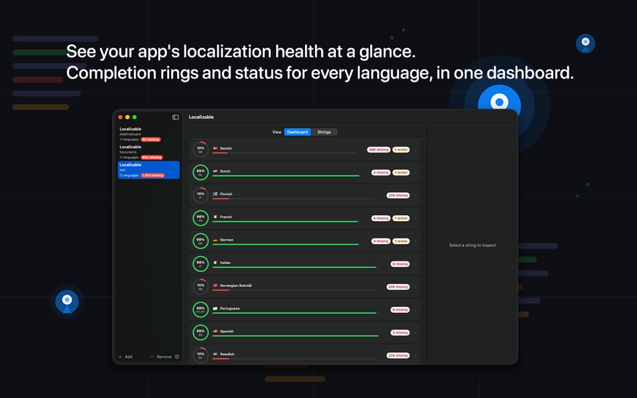637x398 pixels.
Task: Click German 3 missing badge
Action: point(381,241)
